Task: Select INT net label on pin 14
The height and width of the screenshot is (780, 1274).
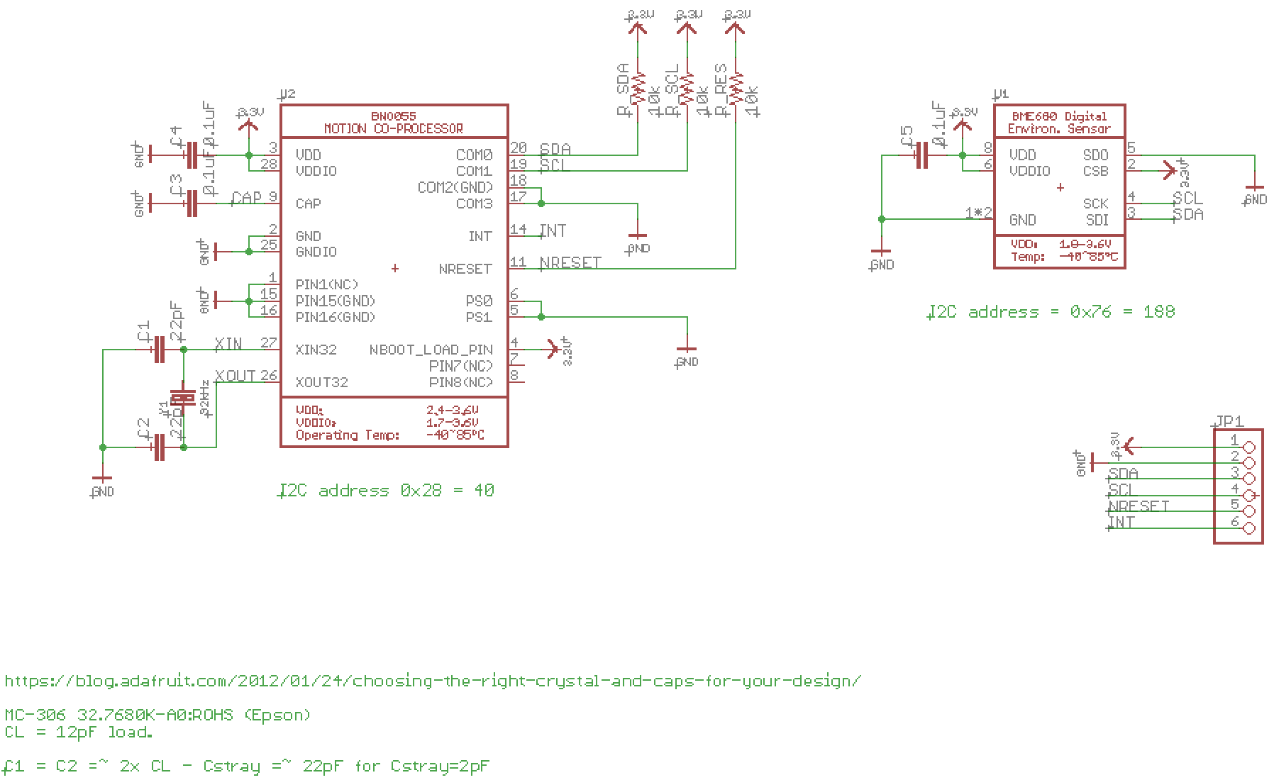Action: (553, 230)
